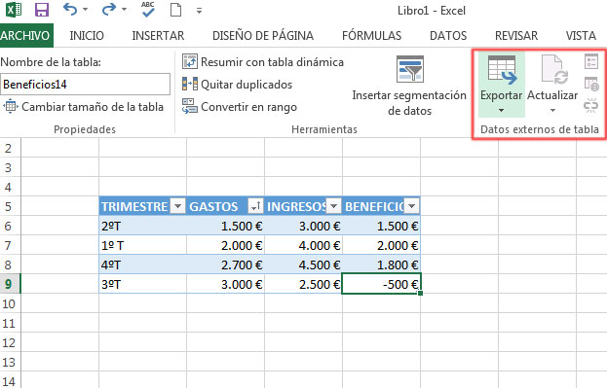
Task: Open the undo history dropdown arrow
Action: [85, 10]
